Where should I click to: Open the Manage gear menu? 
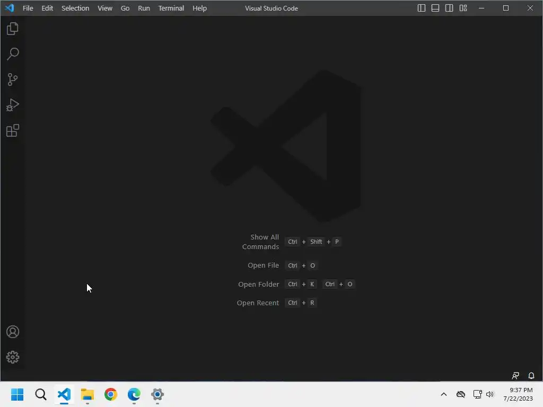click(13, 357)
